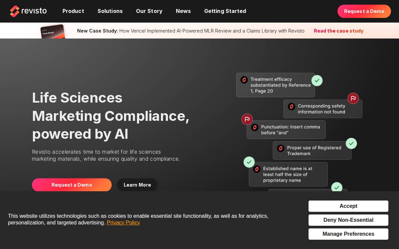The height and width of the screenshot is (249, 399).
Task: Click Deny Non-Essential cookies button
Action: [348, 220]
